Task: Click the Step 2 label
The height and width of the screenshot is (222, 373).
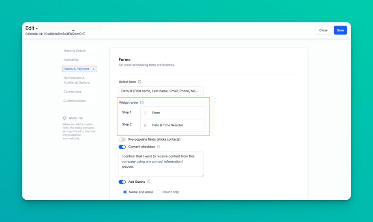Action: coord(127,124)
